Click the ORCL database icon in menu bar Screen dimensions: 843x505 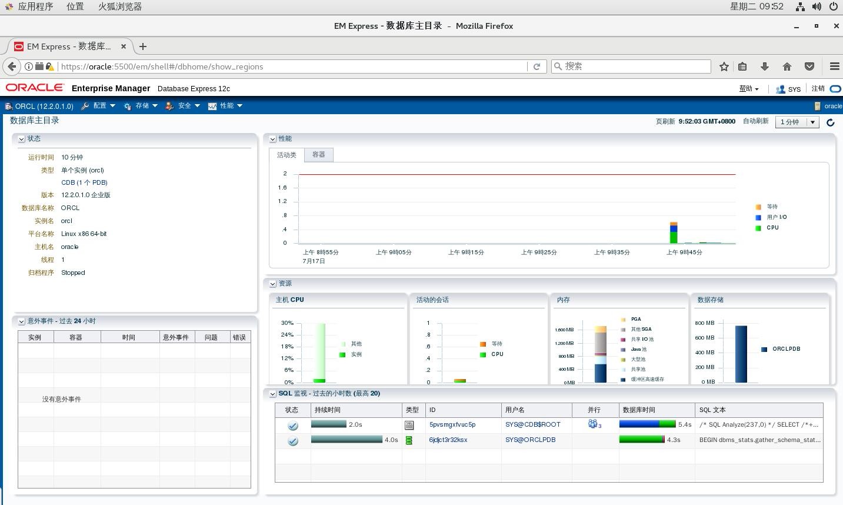[8, 106]
